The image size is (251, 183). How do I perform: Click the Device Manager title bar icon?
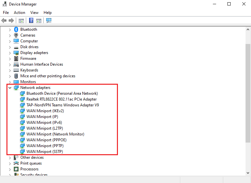click(5, 4)
